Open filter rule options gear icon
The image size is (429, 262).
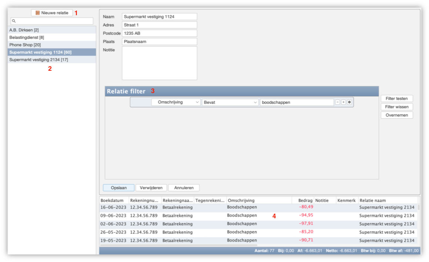[349, 102]
